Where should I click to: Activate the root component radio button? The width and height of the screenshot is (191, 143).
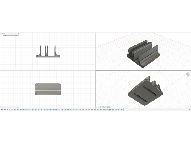click(18, 35)
